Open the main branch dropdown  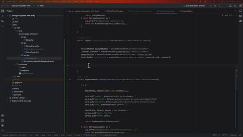(x=42, y=6)
